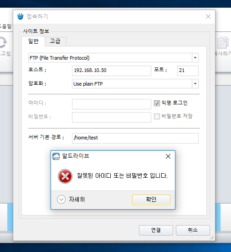Expand 자세히 details chevron
231x252 pixels.
coord(61,200)
